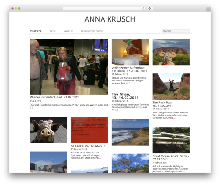This screenshot has width=220, height=186.
Task: Open red poster text image thumbnail
Action: (89, 130)
